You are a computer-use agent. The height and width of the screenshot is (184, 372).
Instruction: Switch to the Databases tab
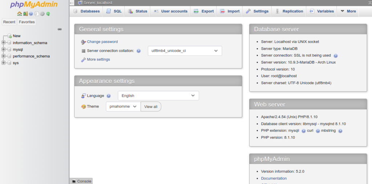[86, 11]
